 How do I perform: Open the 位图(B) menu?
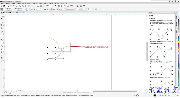35,3
